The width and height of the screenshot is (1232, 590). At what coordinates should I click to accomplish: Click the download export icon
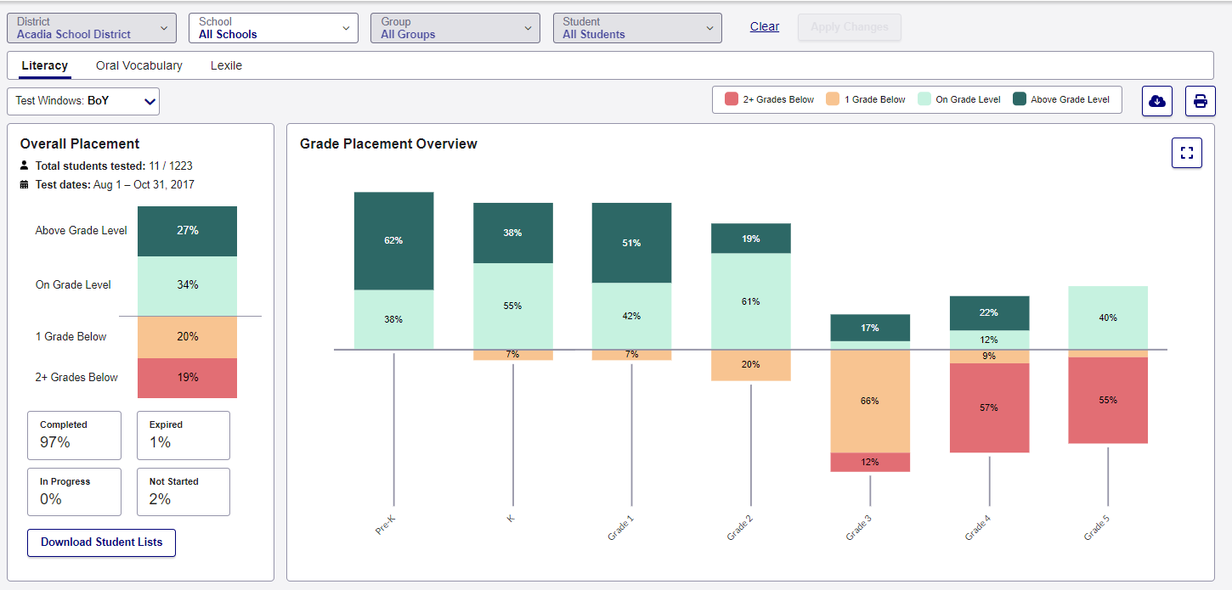pos(1156,101)
